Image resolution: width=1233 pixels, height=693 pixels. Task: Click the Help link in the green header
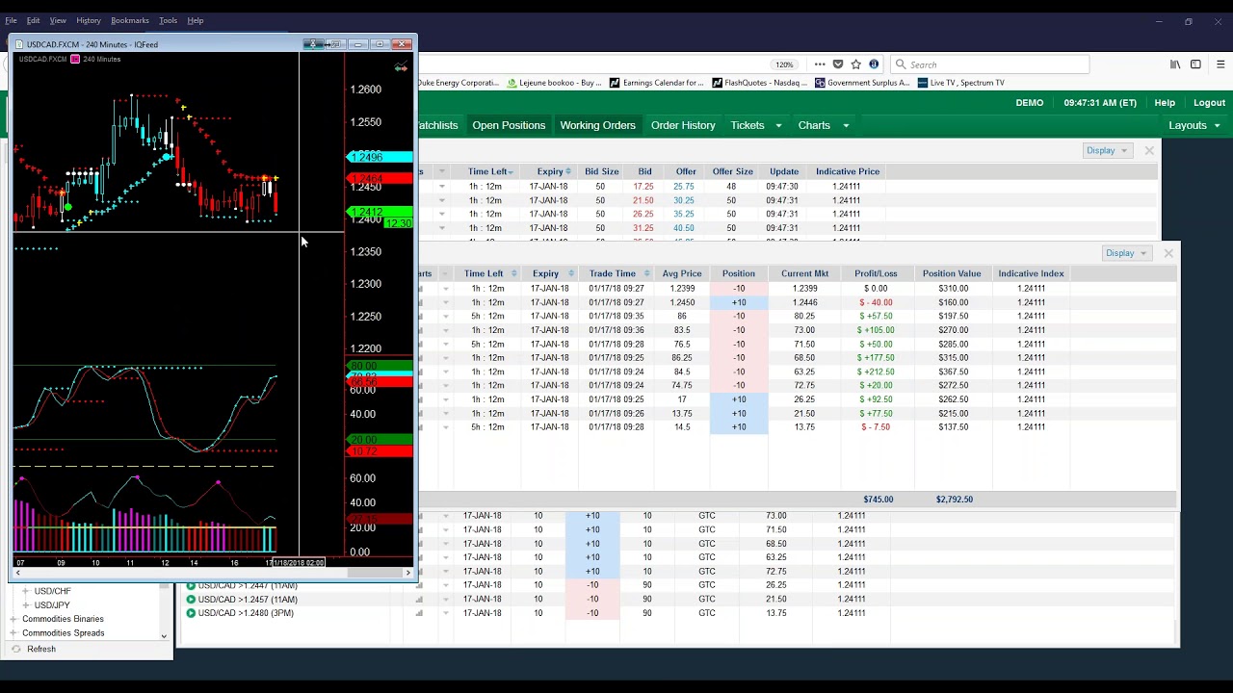tap(1165, 103)
